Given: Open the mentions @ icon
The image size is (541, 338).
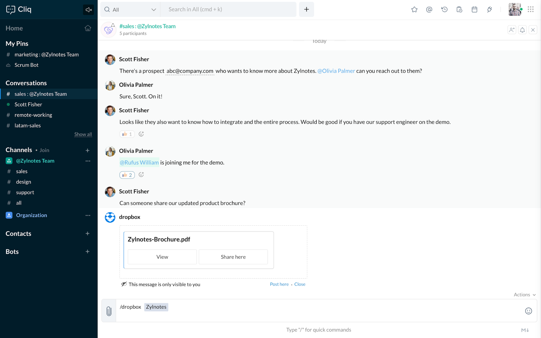Looking at the screenshot, I should coord(429,9).
